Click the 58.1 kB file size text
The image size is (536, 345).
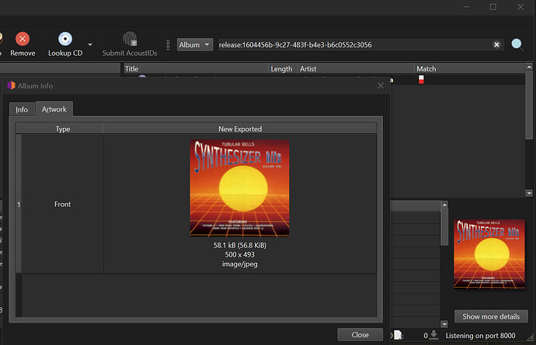click(x=239, y=245)
